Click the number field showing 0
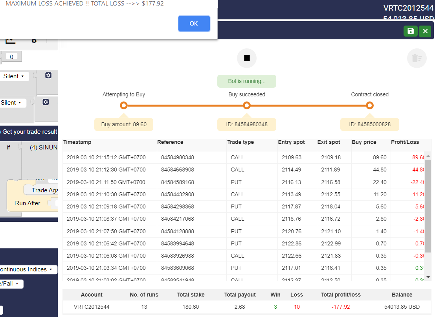Screen dimensions: 435x317 (x=11, y=57)
